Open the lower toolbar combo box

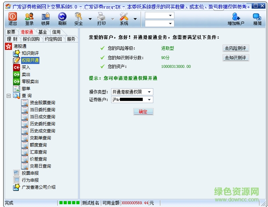point(159,24)
